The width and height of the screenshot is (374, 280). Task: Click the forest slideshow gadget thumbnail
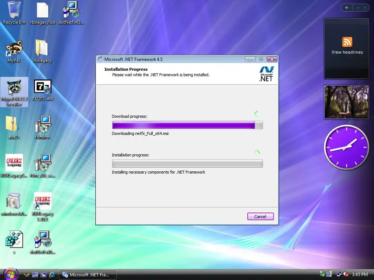point(346,102)
